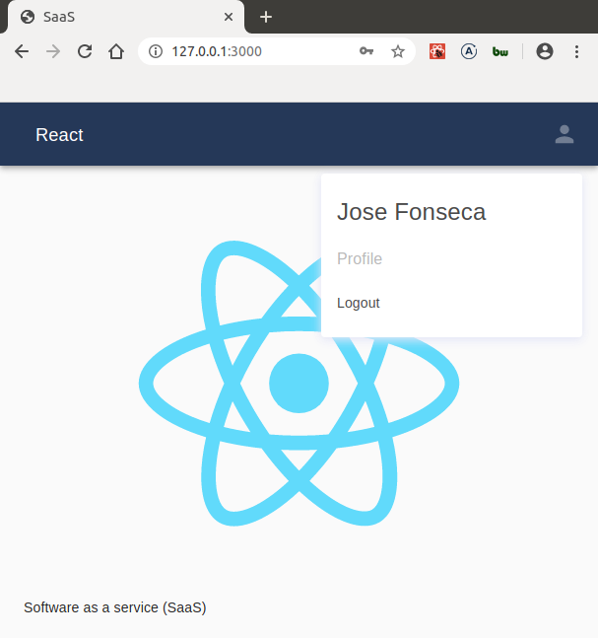View site information icon in address bar
The image size is (598, 638).
(x=156, y=51)
